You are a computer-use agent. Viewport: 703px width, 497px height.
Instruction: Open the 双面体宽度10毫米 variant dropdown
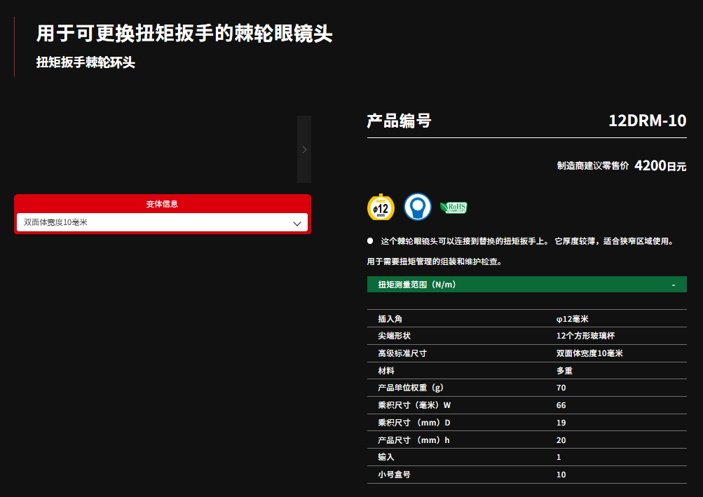(x=161, y=223)
